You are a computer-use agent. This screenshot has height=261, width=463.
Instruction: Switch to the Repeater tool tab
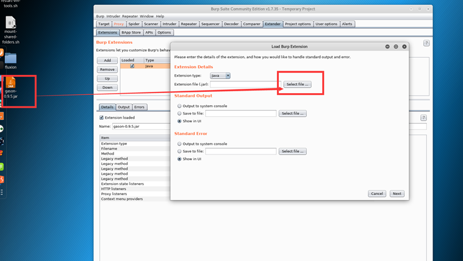tap(188, 24)
